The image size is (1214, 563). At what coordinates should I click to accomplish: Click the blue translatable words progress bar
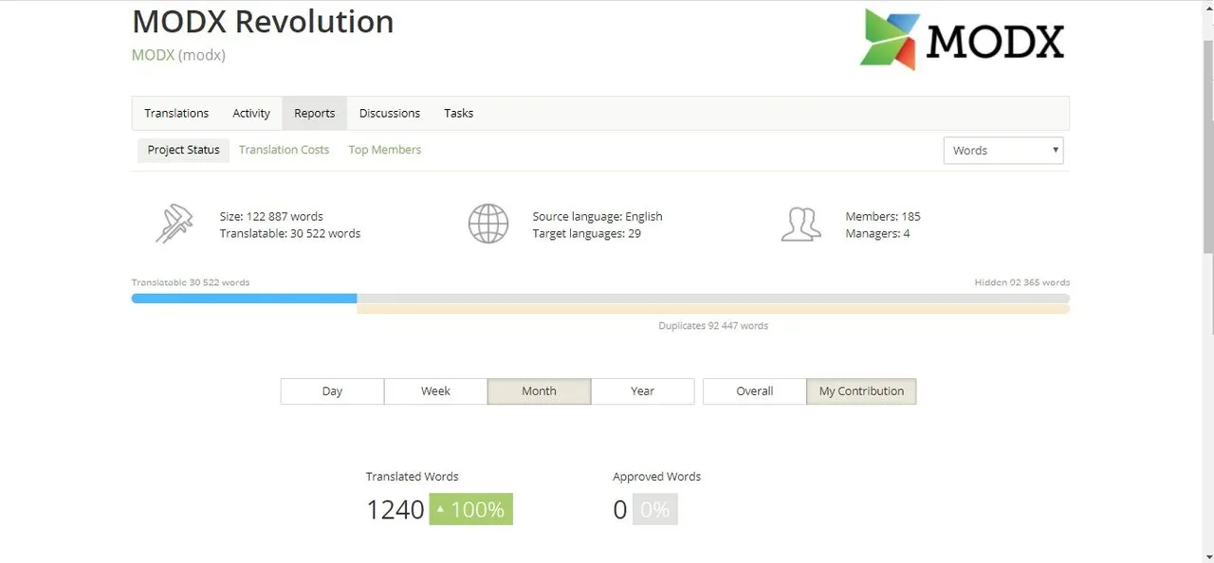coord(244,299)
